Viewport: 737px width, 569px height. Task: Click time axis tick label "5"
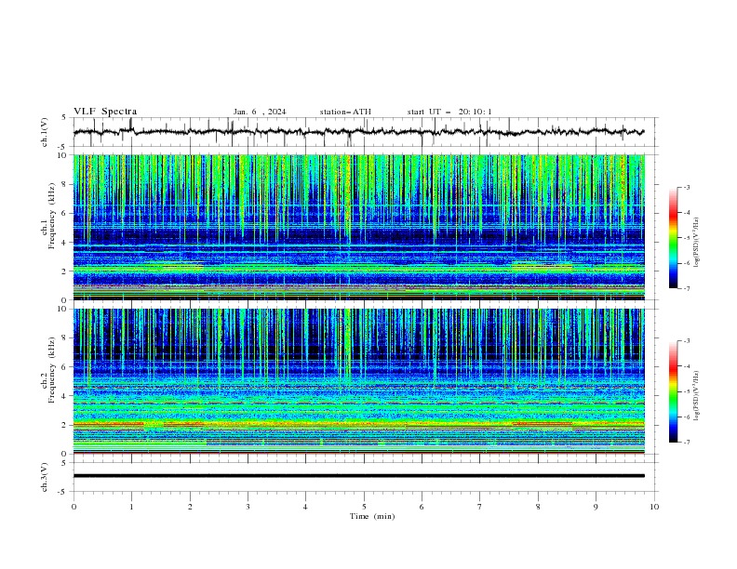pyautogui.click(x=364, y=507)
